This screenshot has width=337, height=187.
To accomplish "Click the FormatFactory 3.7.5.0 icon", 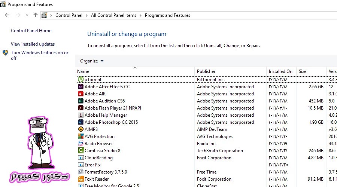I will (81, 172).
